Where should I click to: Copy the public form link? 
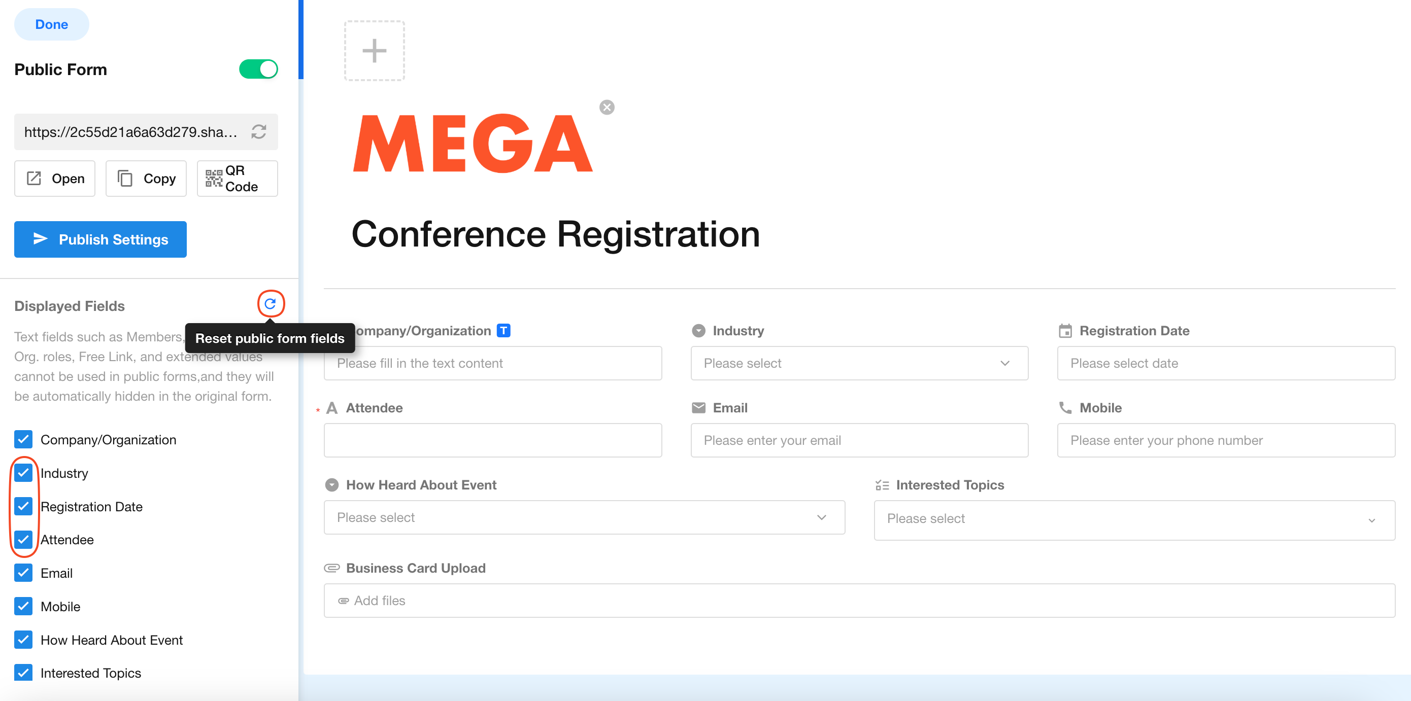146,179
